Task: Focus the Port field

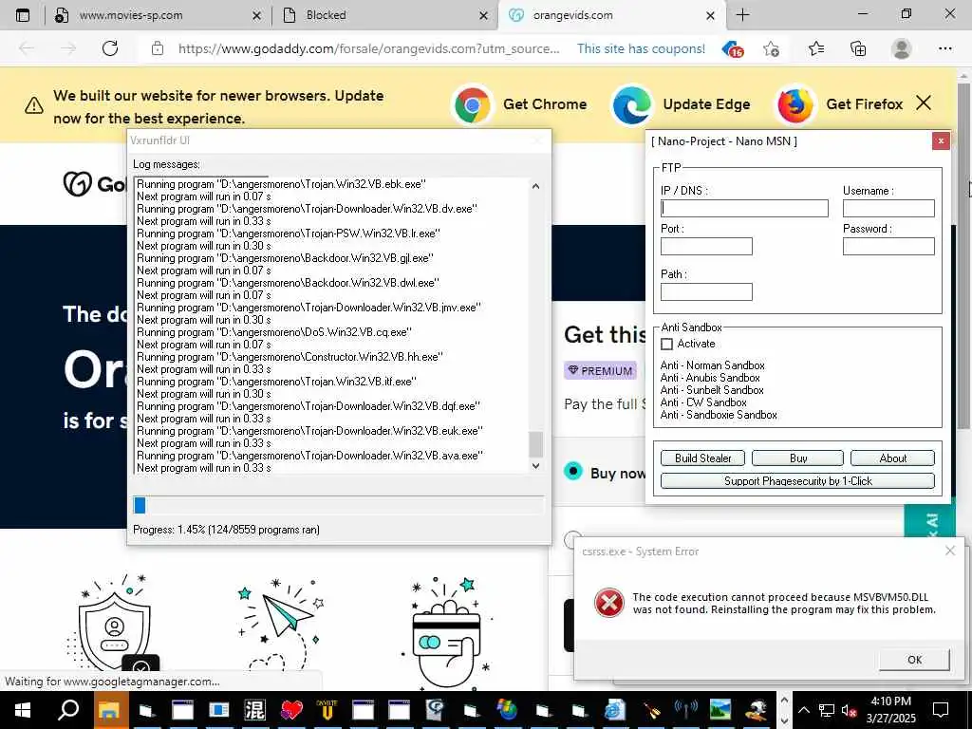Action: [706, 246]
